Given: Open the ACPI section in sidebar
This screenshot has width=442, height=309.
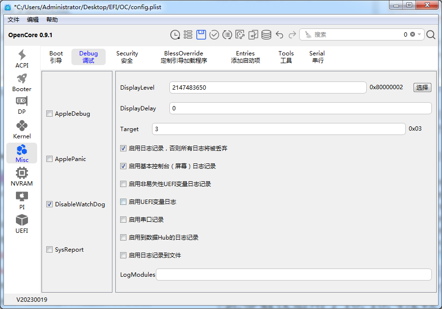Looking at the screenshot, I should (x=22, y=59).
